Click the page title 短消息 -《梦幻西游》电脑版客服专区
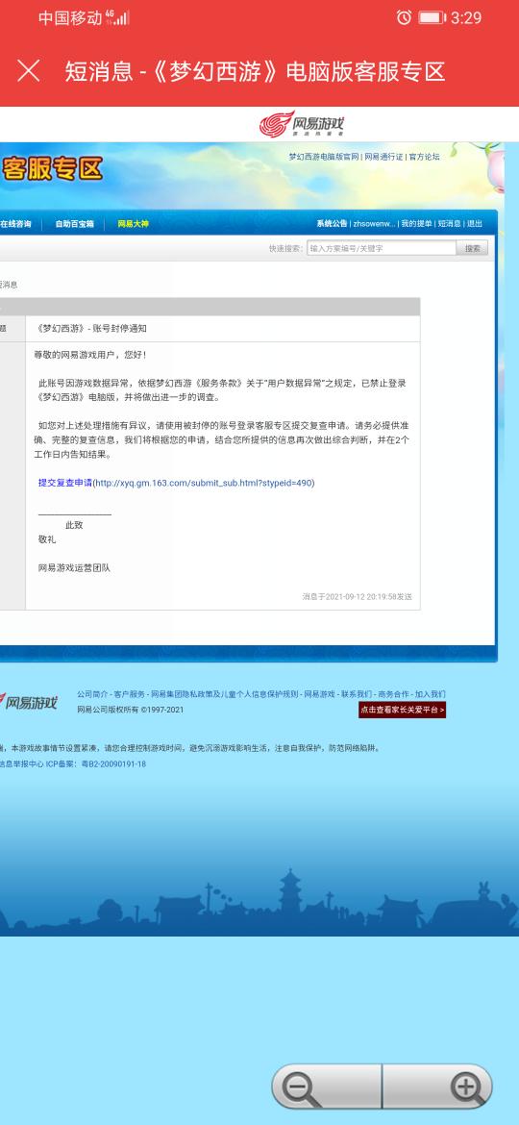The width and height of the screenshot is (519, 1125). coord(256,71)
